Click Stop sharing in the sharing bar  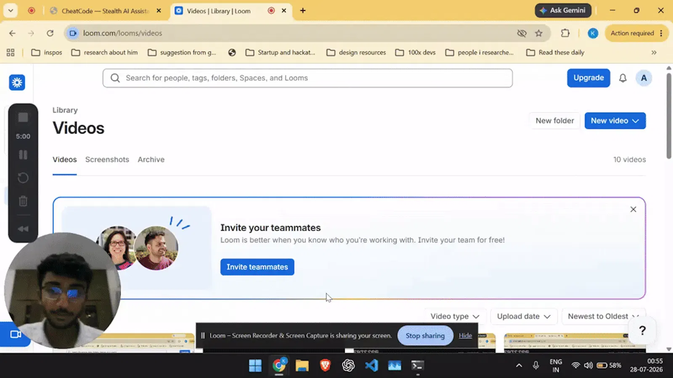(x=425, y=336)
